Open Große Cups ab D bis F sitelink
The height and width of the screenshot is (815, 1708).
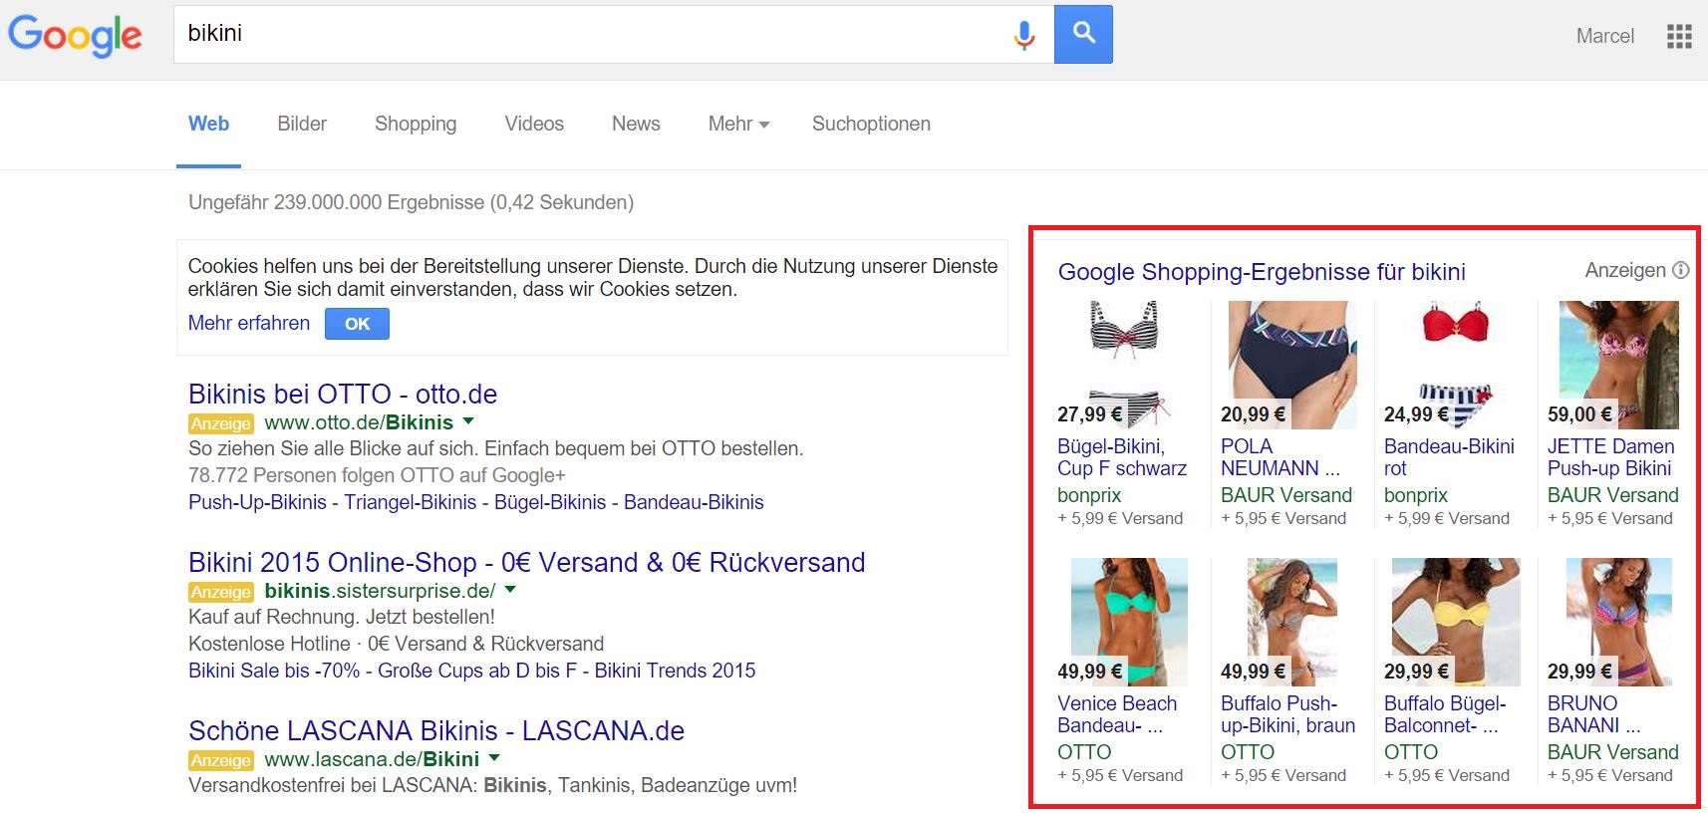(x=477, y=671)
